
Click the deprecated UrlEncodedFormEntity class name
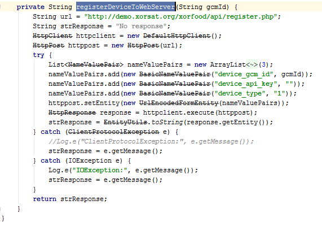(179, 103)
